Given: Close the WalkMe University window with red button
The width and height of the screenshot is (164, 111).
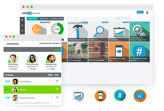Looking at the screenshot, I should [x=24, y=7].
